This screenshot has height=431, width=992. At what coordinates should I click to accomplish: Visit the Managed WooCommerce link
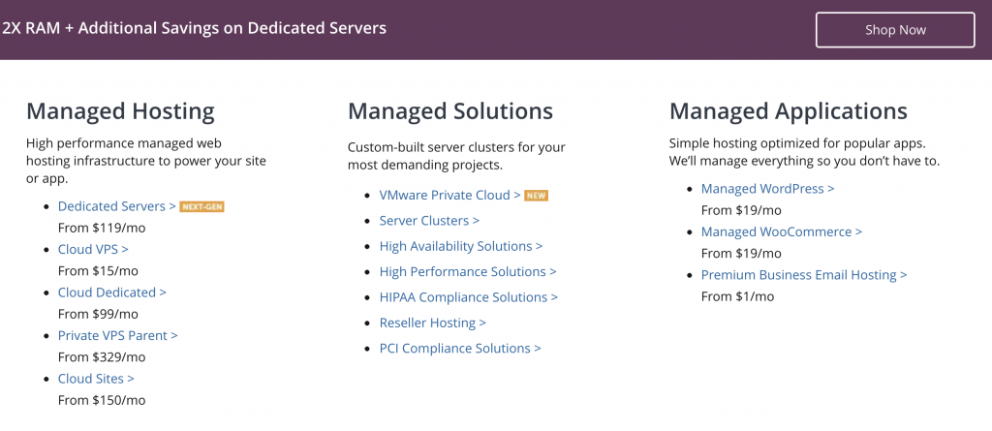click(782, 231)
